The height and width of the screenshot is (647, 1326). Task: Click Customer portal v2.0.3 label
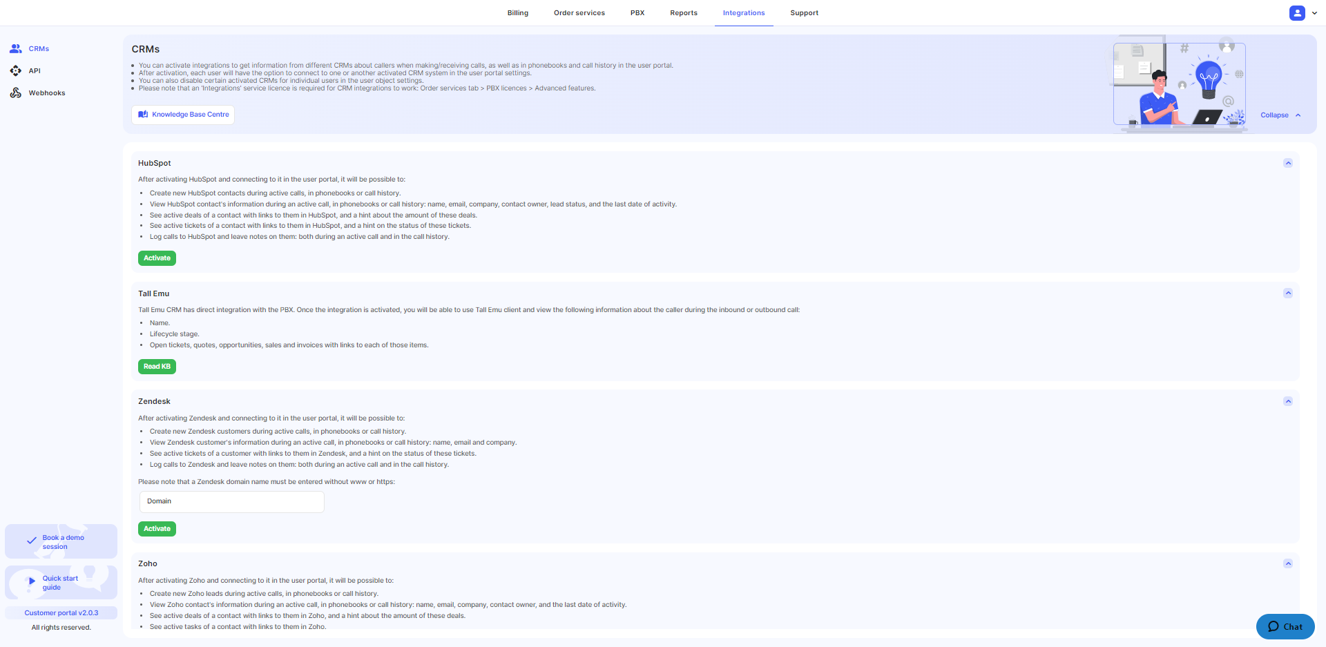pos(61,613)
